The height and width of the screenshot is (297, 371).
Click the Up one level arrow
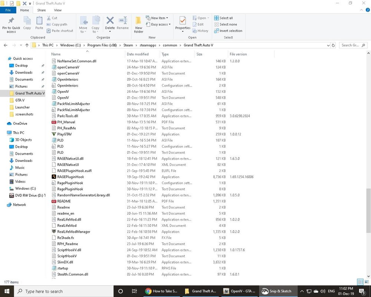click(x=27, y=45)
